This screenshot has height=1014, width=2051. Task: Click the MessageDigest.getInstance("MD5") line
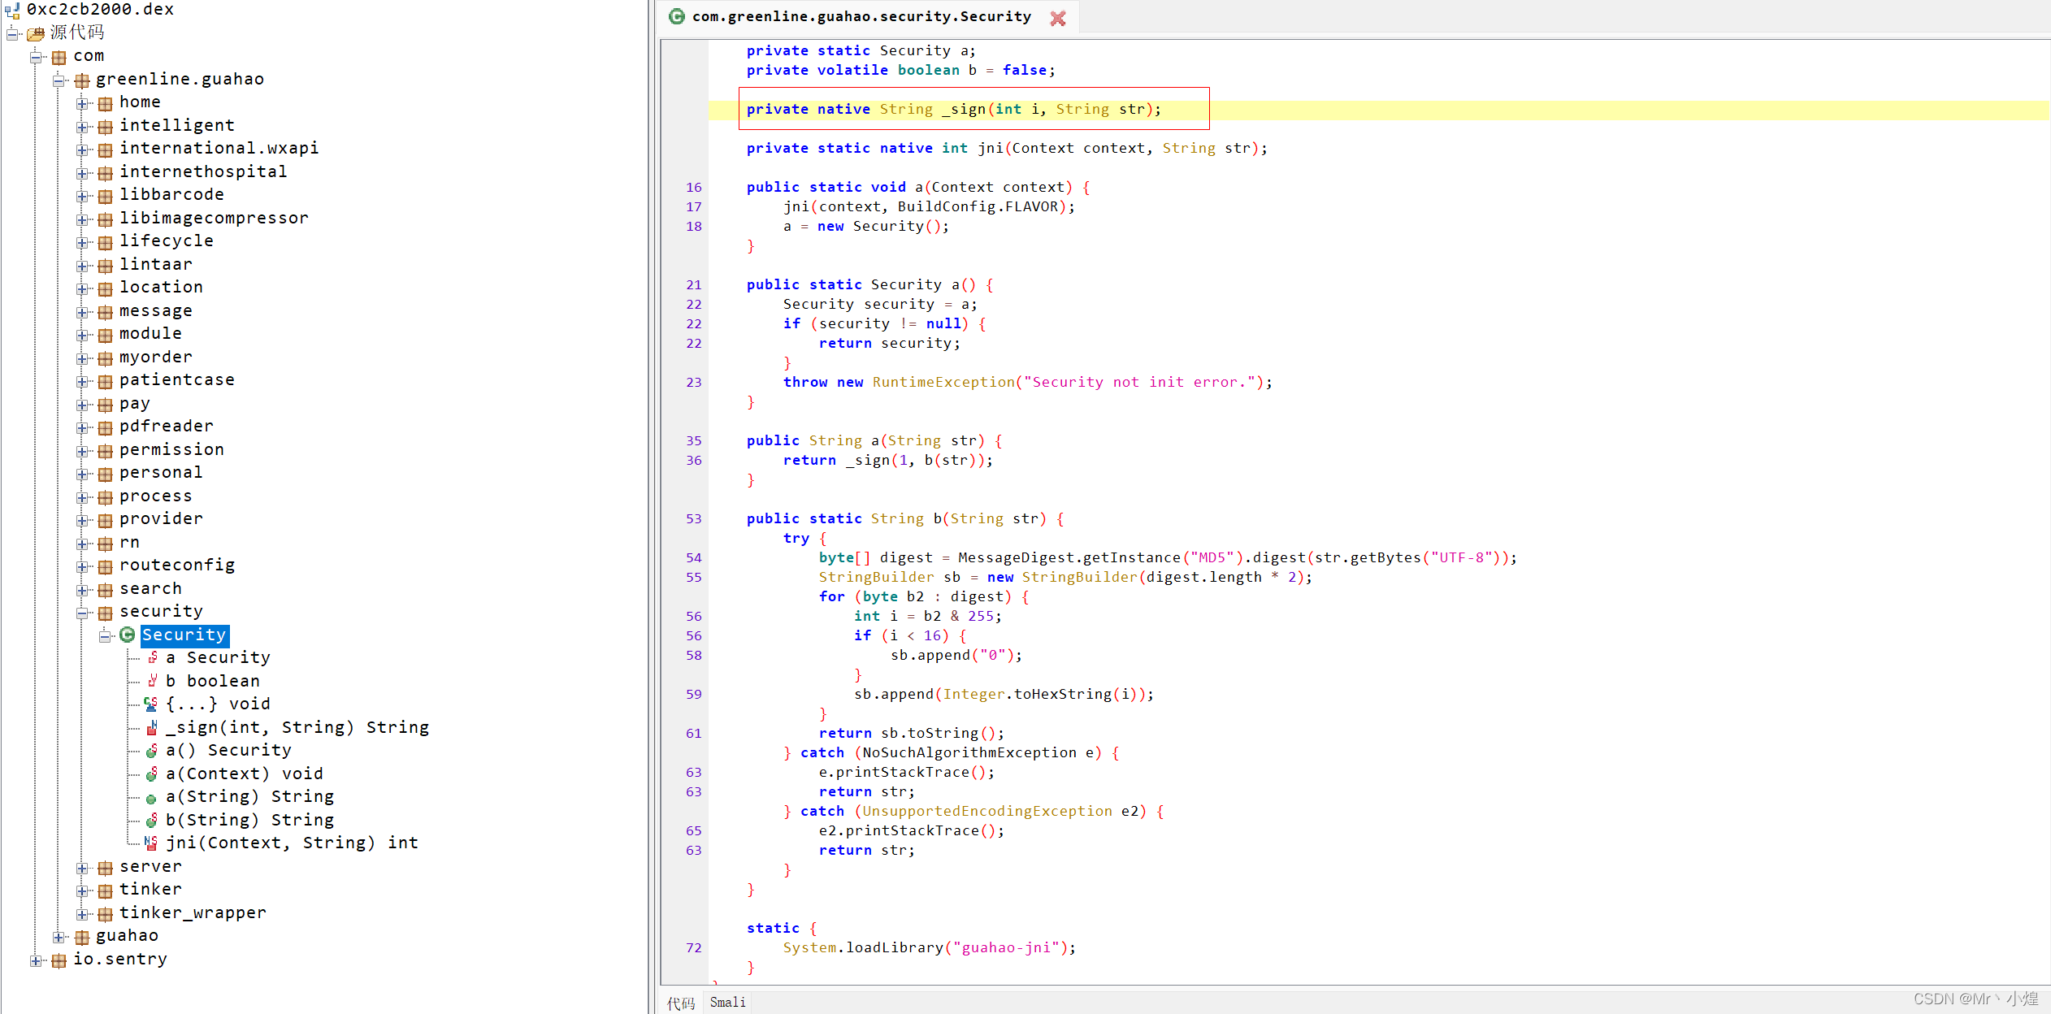1168,557
